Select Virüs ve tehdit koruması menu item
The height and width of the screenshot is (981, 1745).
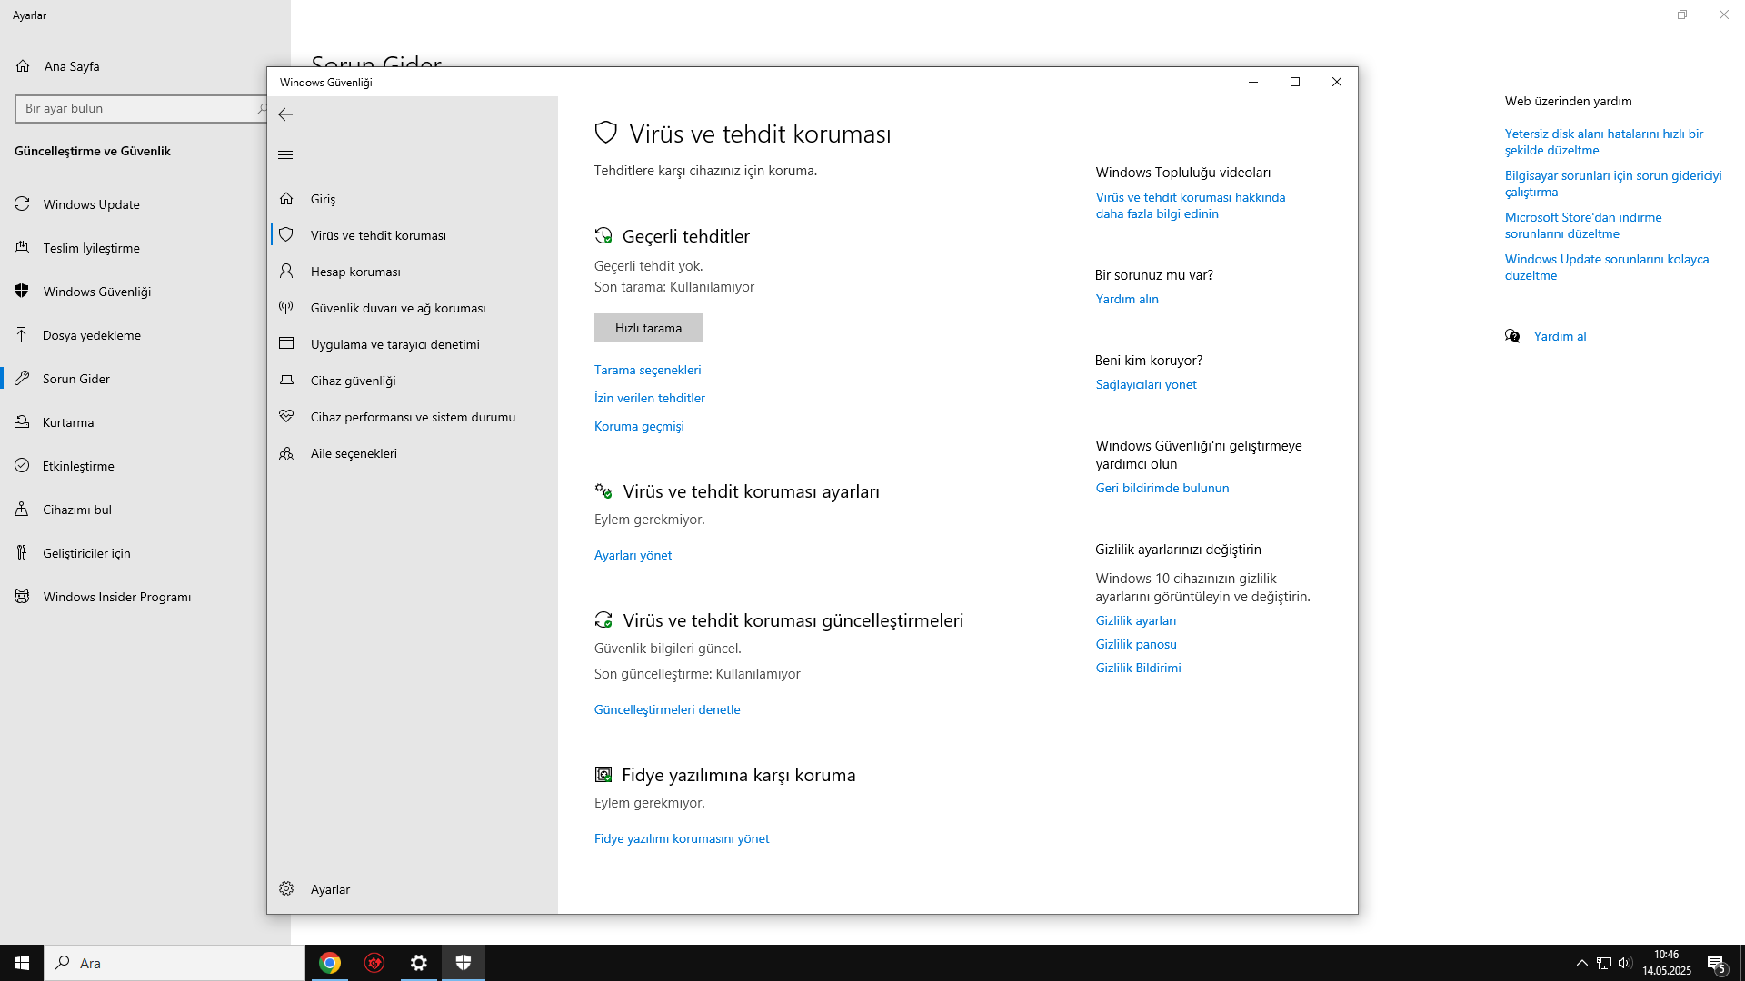pyautogui.click(x=377, y=235)
